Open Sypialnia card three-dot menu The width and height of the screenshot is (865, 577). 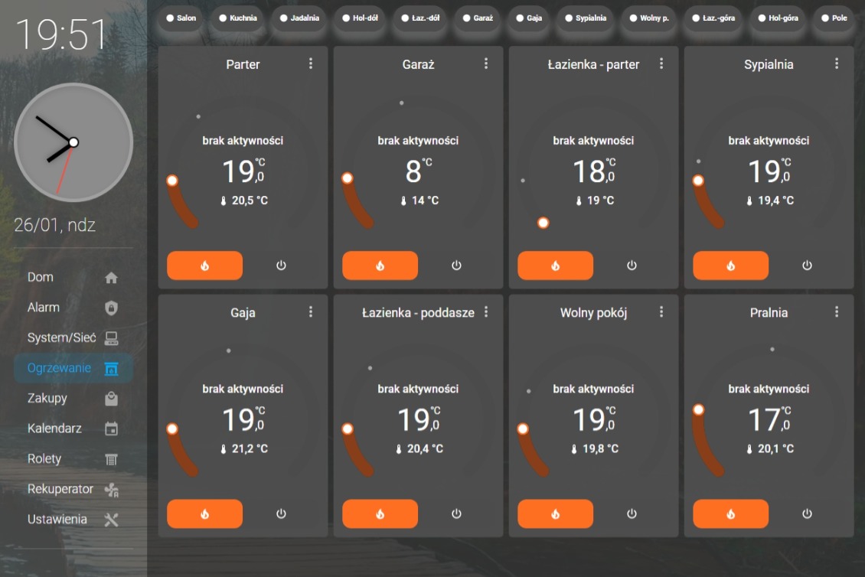click(837, 64)
